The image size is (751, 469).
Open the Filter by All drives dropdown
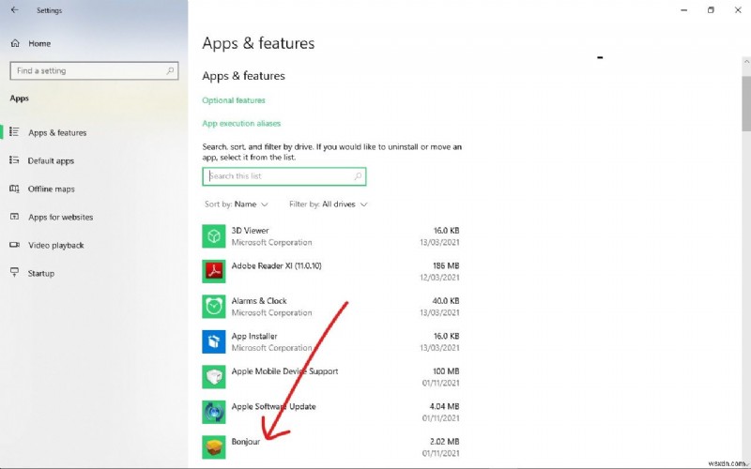[328, 204]
